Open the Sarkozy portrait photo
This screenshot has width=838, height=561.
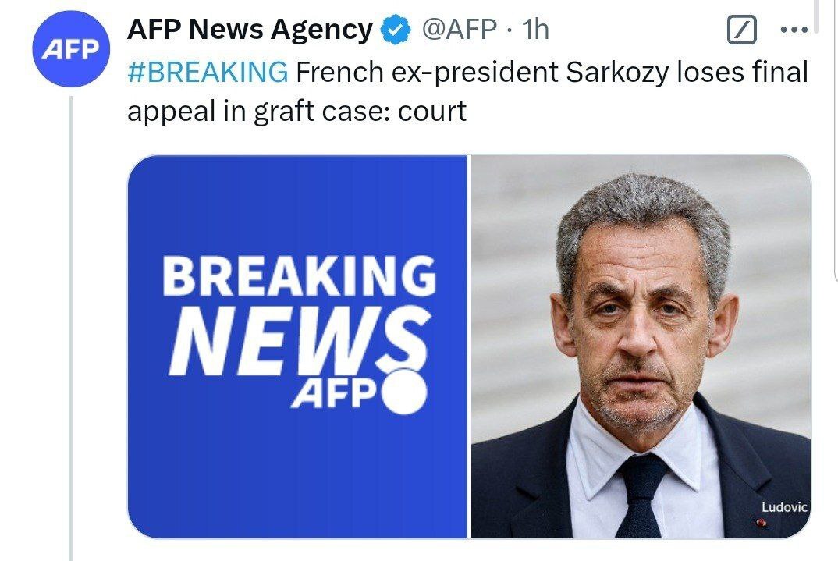point(641,346)
